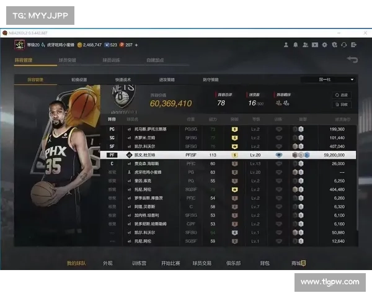Click the logout exit icon in top bar

click(x=354, y=45)
